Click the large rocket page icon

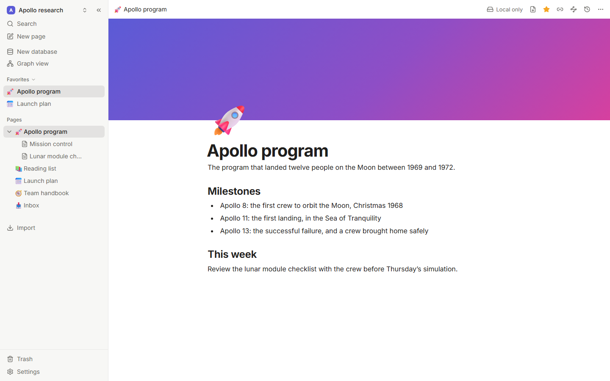click(x=229, y=121)
